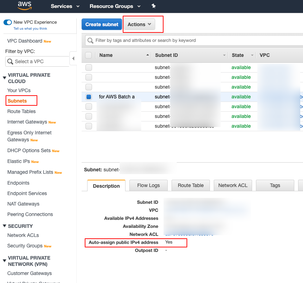Viewport: 303px width, 283px height.
Task: Click the VPC column header
Action: coord(265,55)
